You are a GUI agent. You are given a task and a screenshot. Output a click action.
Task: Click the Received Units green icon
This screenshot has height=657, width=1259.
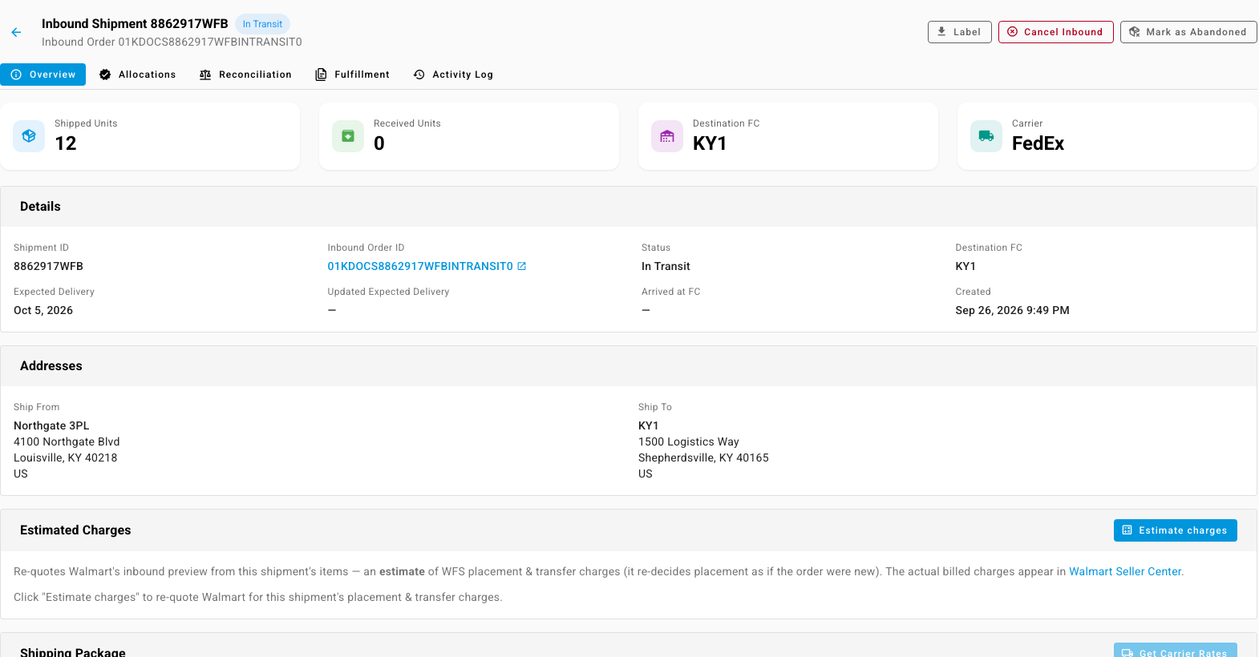tap(348, 136)
